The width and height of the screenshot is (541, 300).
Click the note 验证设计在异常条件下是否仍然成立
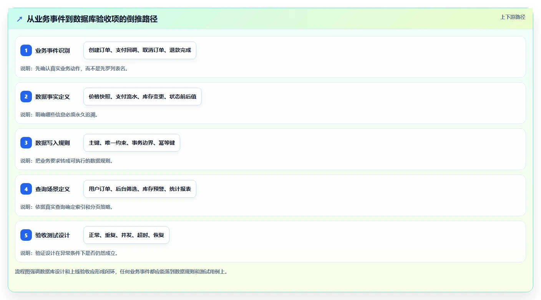pyautogui.click(x=69, y=253)
